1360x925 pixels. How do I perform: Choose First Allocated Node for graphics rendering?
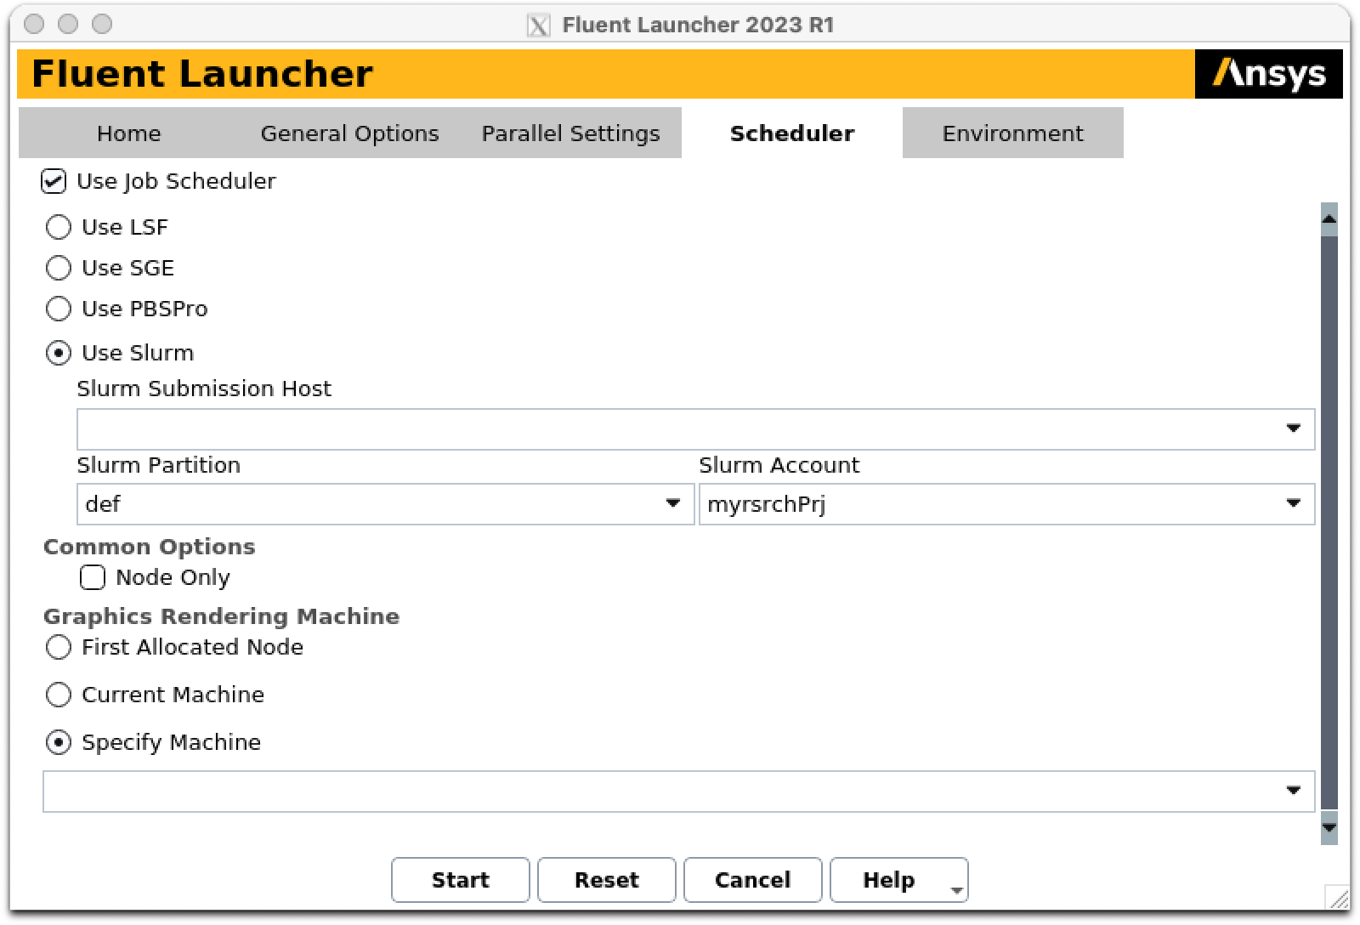click(58, 647)
